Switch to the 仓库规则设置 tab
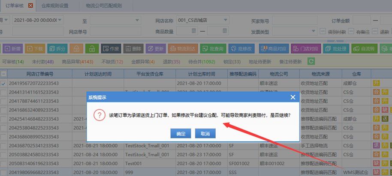 click(x=55, y=6)
